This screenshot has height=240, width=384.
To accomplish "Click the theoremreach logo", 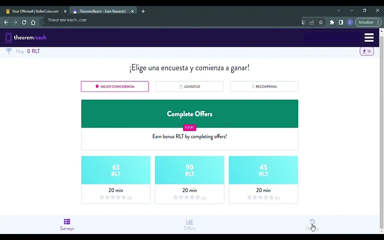I will point(26,37).
